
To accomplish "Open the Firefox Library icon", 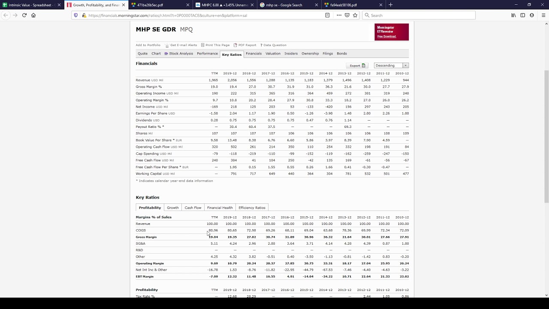I will coord(513,15).
